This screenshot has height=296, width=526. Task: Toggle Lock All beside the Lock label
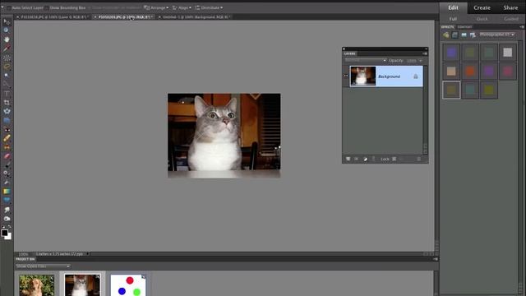(394, 159)
